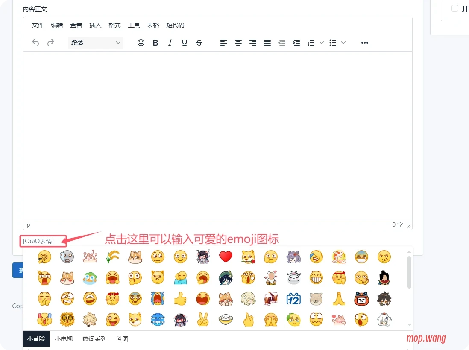Switch to the 小电视 emoji tab

[x=64, y=338]
